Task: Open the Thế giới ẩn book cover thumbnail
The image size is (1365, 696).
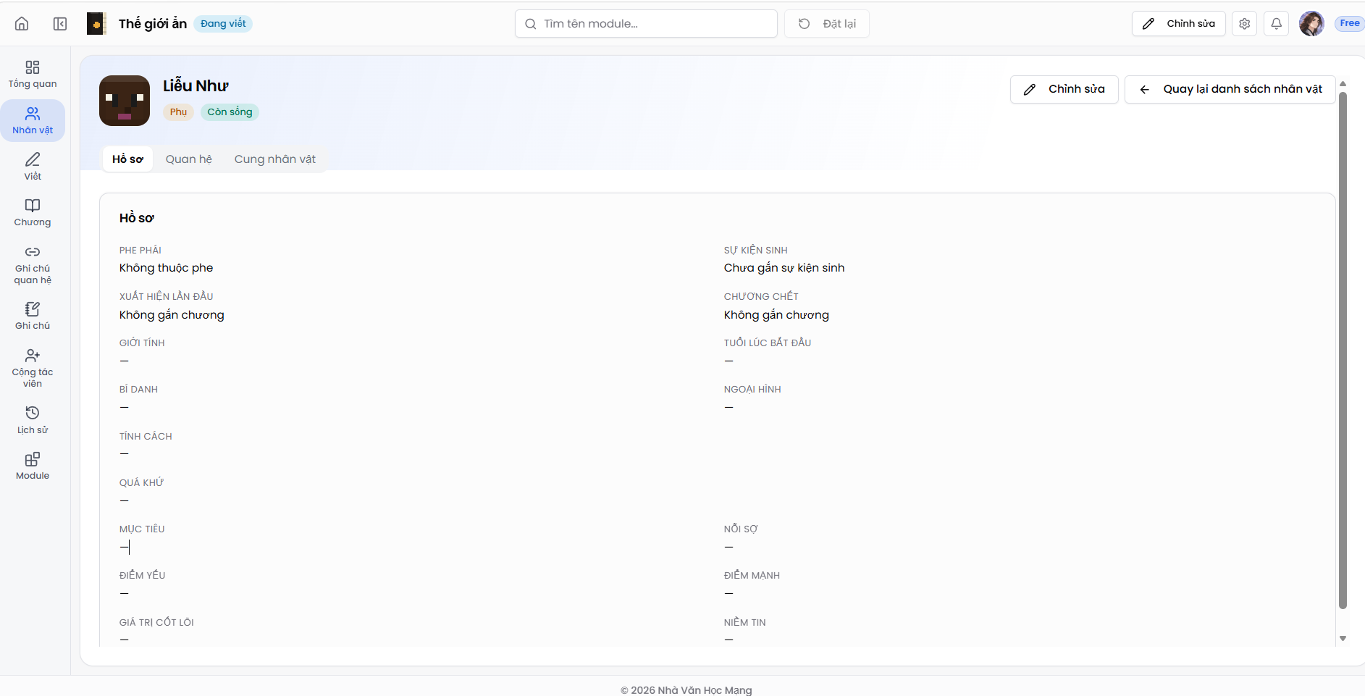Action: [x=96, y=24]
